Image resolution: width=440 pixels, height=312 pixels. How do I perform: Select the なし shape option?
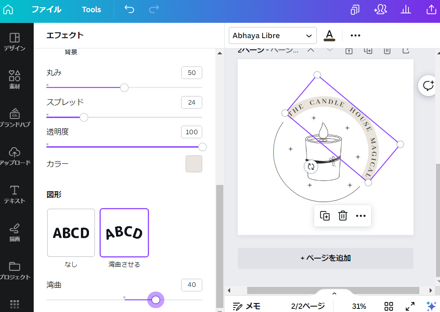pyautogui.click(x=71, y=233)
